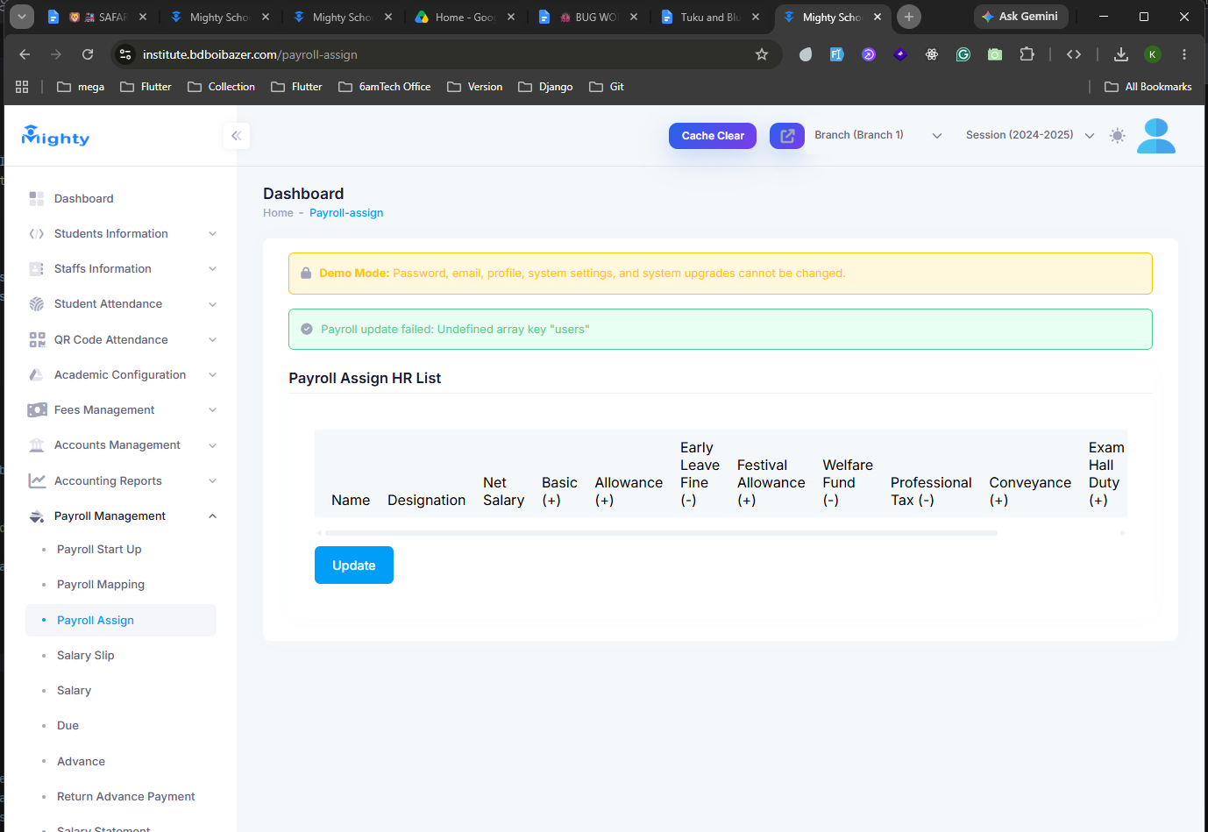Viewport: 1208px width, 832px height.
Task: Open external link icon button in header
Action: [787, 136]
